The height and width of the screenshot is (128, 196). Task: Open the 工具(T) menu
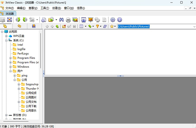pos(45,8)
